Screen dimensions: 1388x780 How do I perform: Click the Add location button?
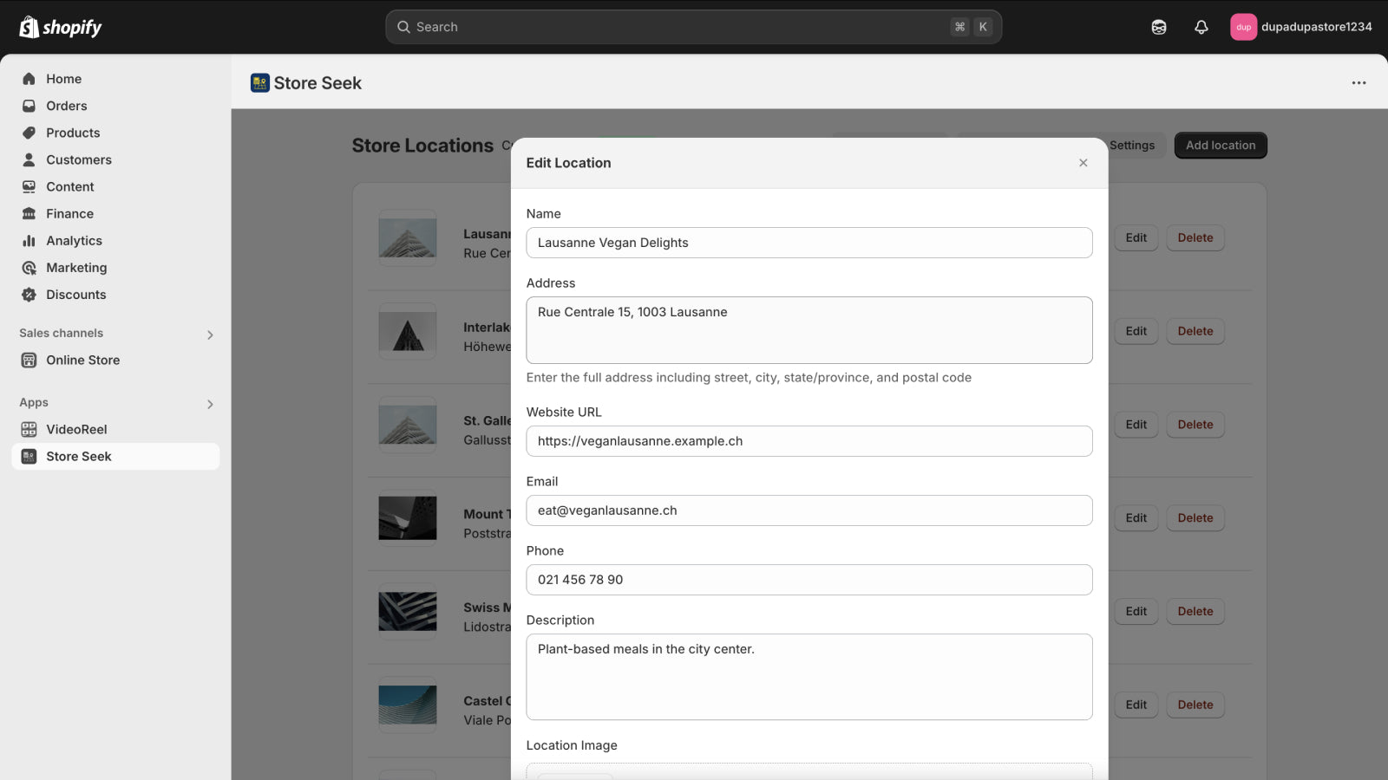tap(1220, 145)
